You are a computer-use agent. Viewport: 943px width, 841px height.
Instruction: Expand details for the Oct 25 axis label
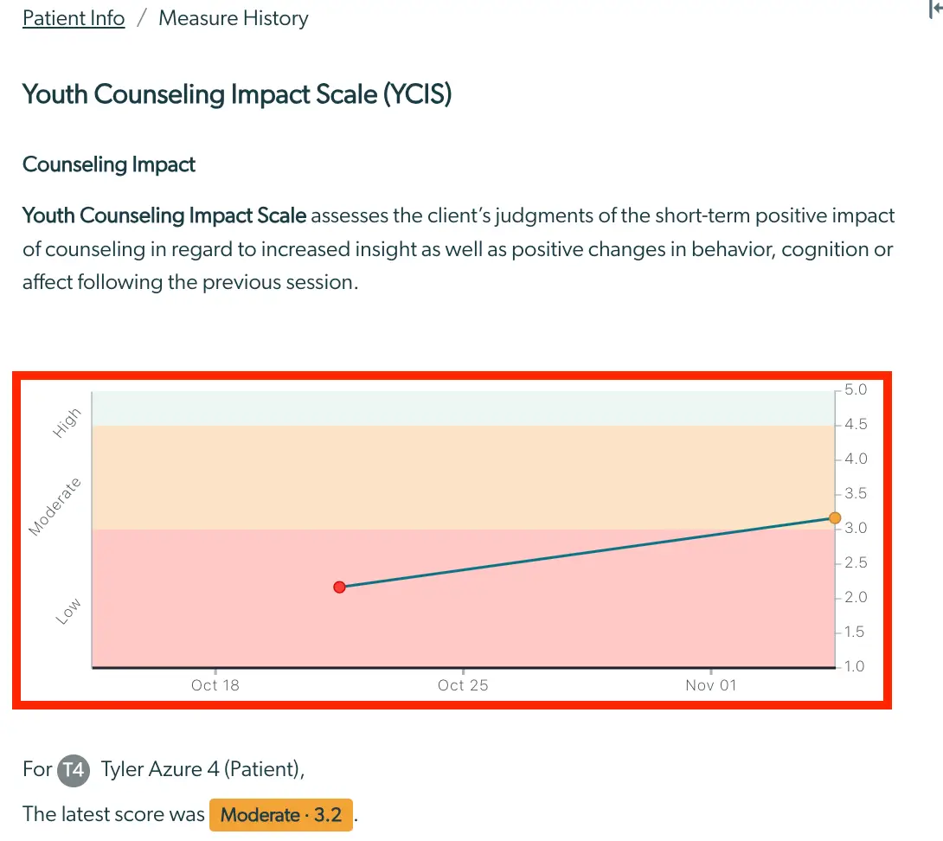point(463,684)
